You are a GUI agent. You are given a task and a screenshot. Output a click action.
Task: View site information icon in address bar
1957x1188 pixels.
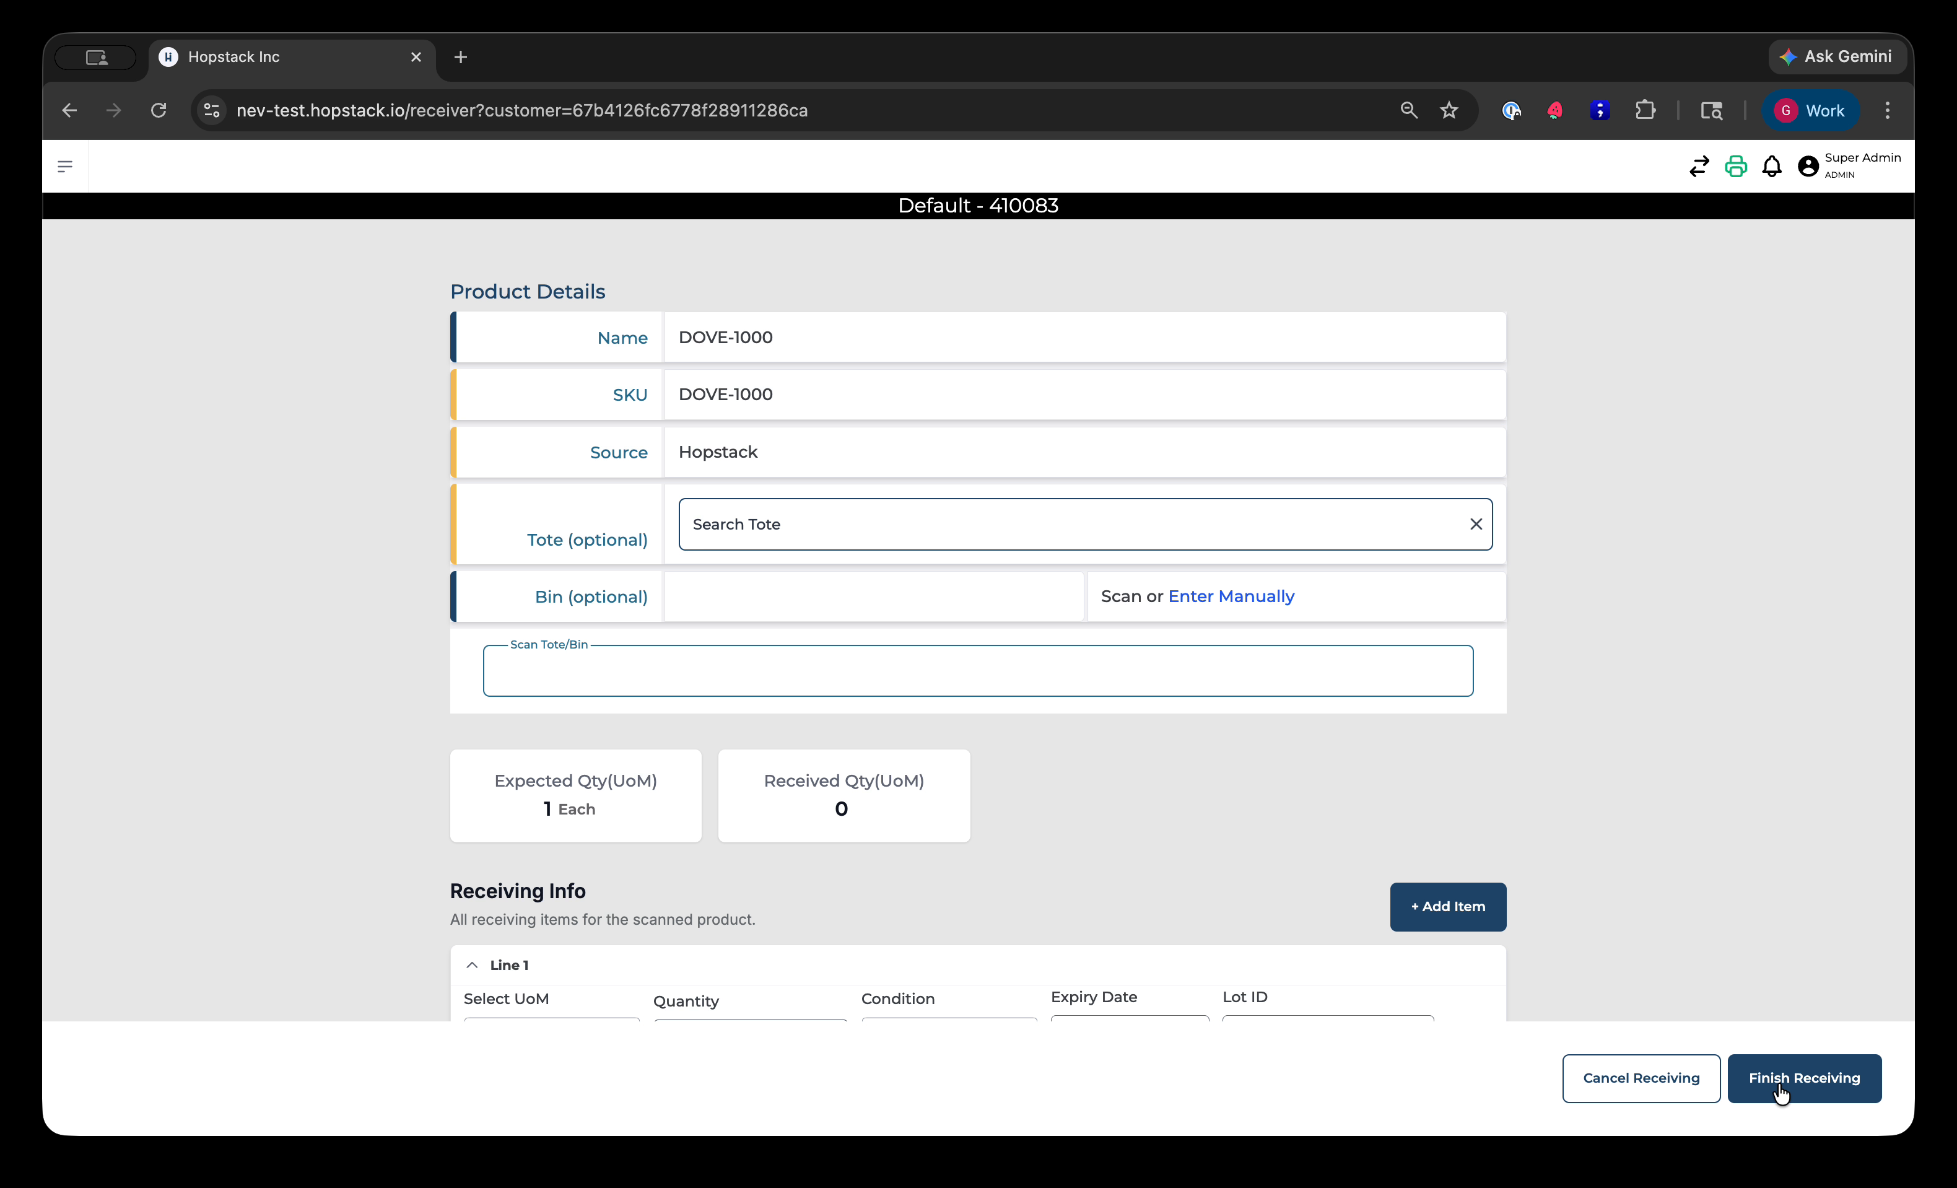tap(211, 110)
